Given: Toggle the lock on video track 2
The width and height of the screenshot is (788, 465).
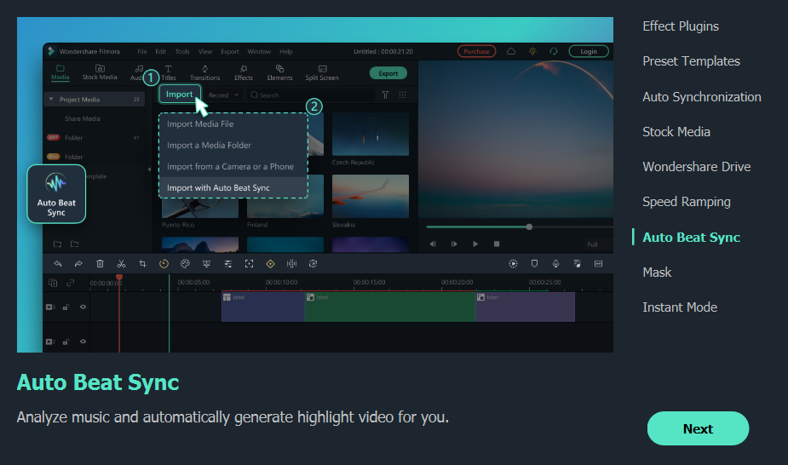Looking at the screenshot, I should (66, 342).
